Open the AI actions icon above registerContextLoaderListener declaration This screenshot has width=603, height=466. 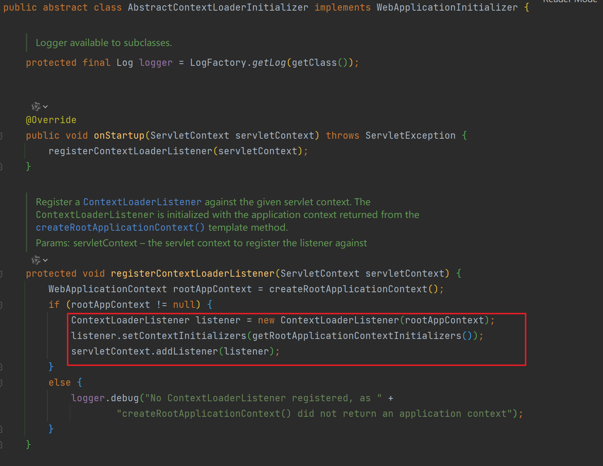pyautogui.click(x=39, y=260)
